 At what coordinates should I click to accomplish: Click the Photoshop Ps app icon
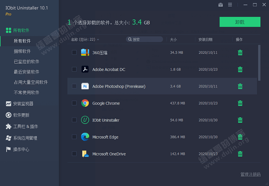(85, 86)
